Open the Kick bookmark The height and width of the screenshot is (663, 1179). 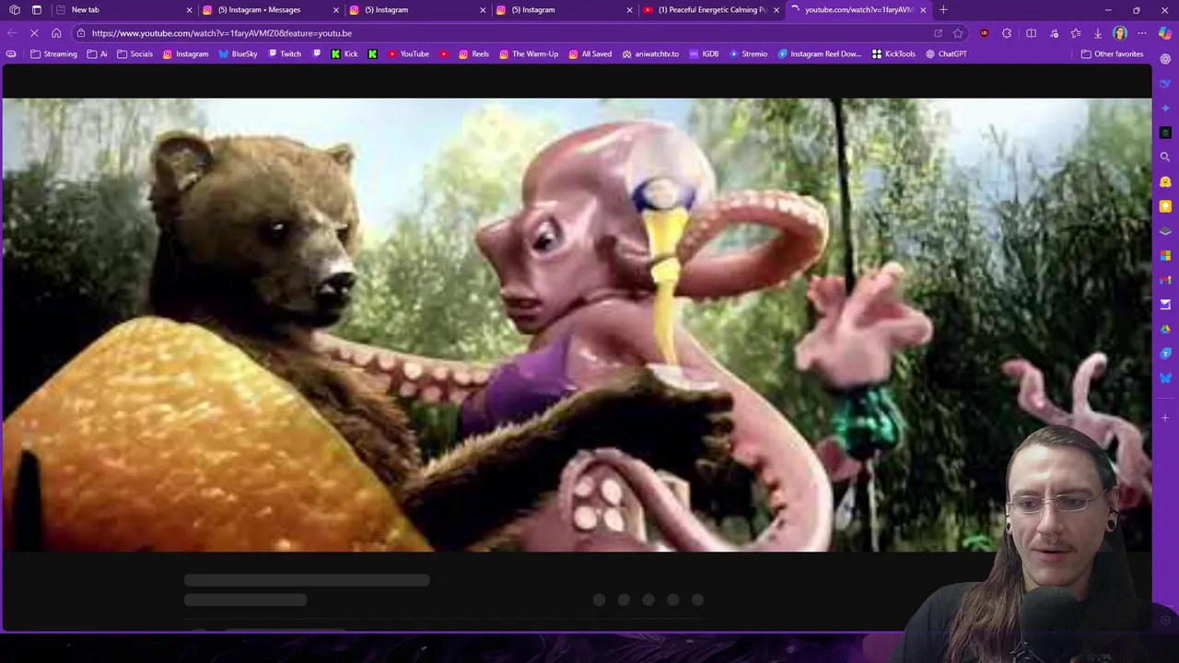tap(344, 53)
